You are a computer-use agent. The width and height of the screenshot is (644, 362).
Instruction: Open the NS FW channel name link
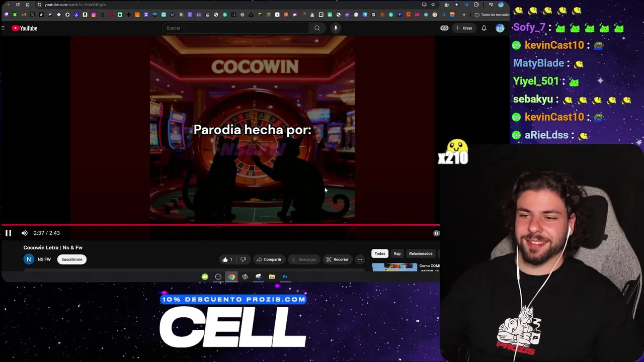(44, 259)
